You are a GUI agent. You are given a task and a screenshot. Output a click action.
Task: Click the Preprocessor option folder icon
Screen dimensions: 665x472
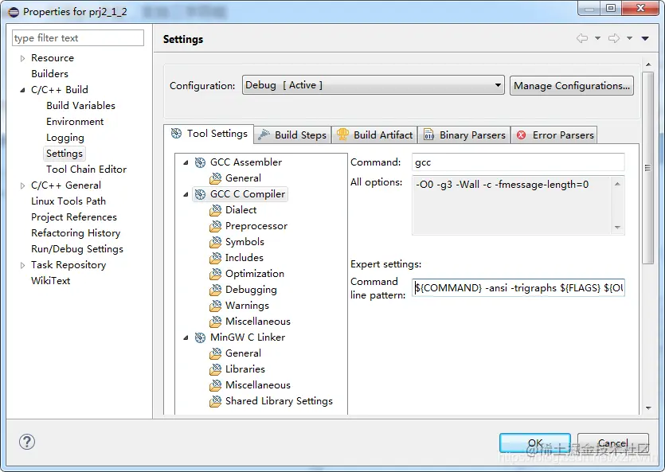pos(216,226)
